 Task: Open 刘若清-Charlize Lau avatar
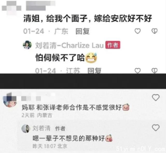(27, 45)
